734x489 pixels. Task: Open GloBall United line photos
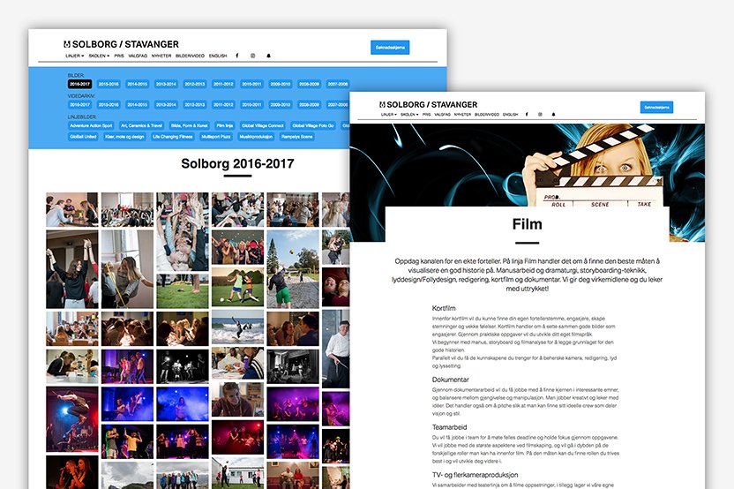point(83,137)
